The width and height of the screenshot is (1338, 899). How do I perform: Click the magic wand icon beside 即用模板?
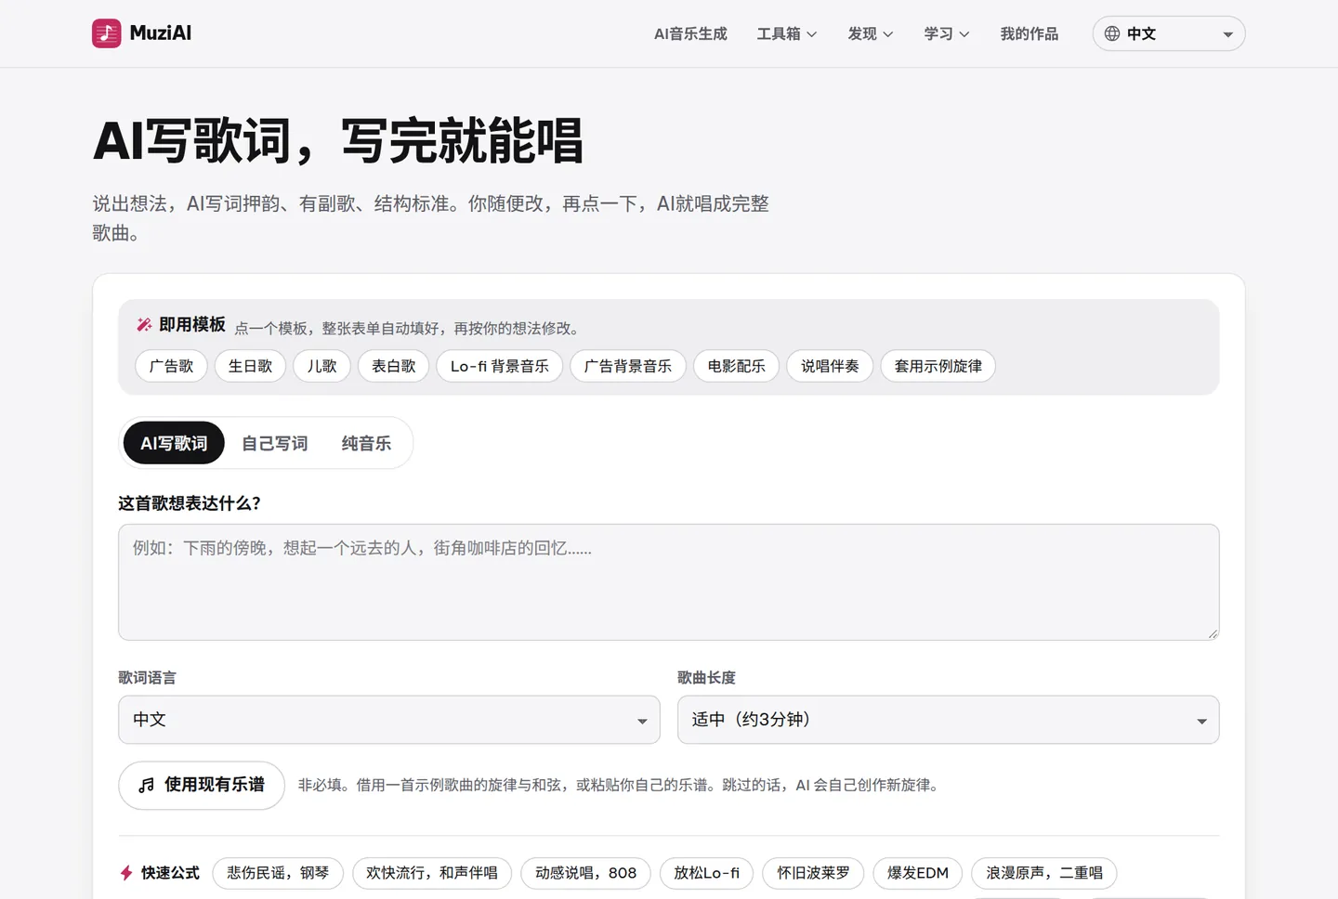pyautogui.click(x=144, y=324)
